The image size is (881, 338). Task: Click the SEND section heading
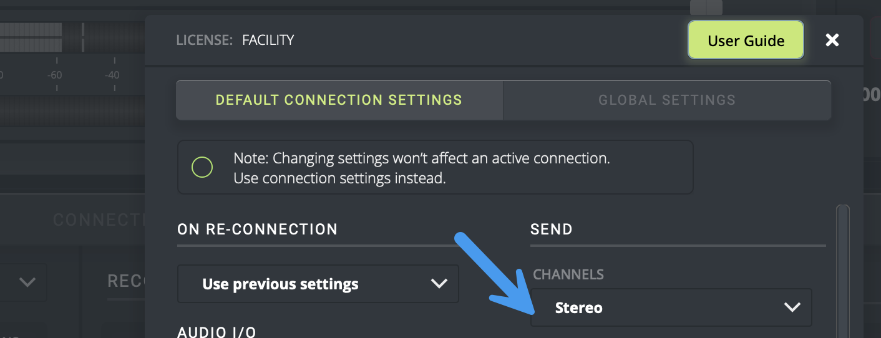point(551,229)
